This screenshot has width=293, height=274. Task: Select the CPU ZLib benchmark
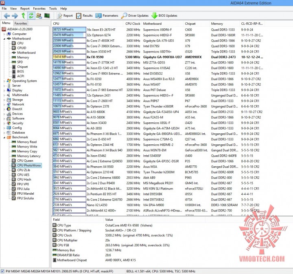21,170
